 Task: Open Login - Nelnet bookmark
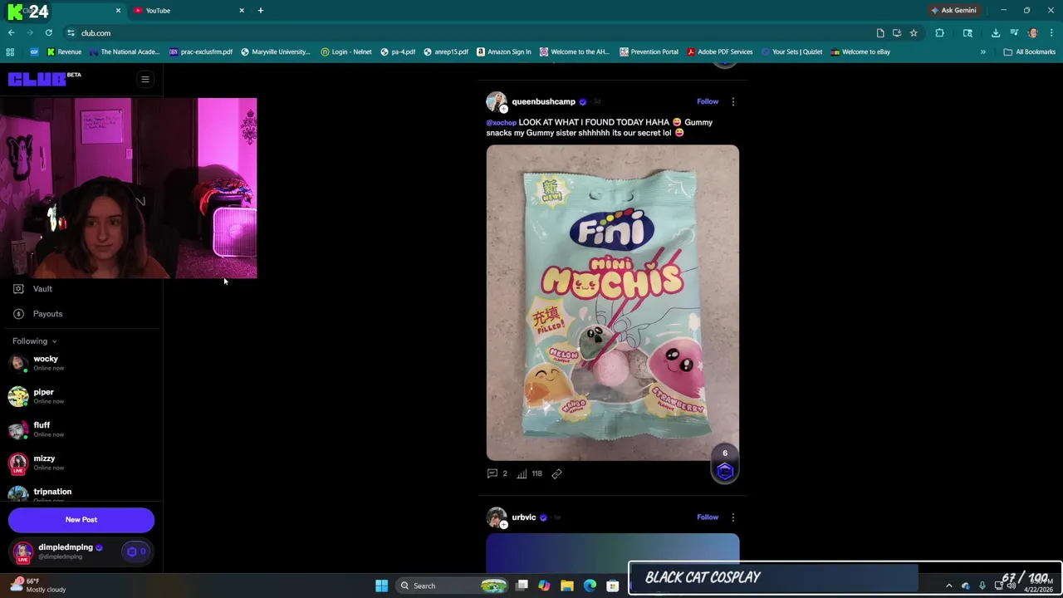coord(346,52)
